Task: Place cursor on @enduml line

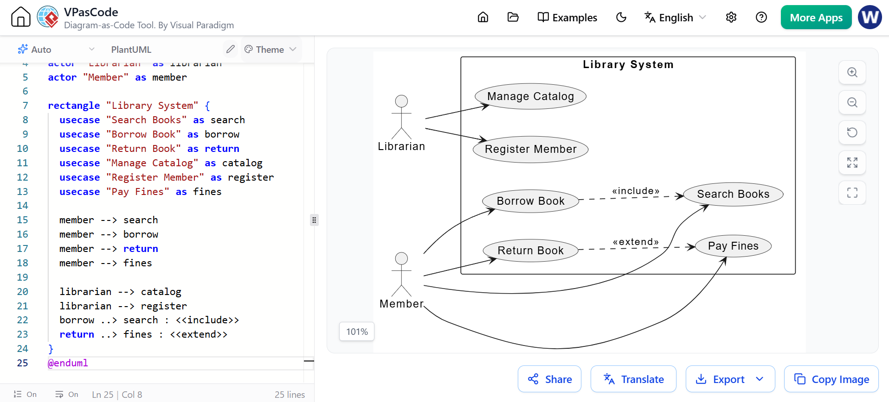Action: click(68, 363)
